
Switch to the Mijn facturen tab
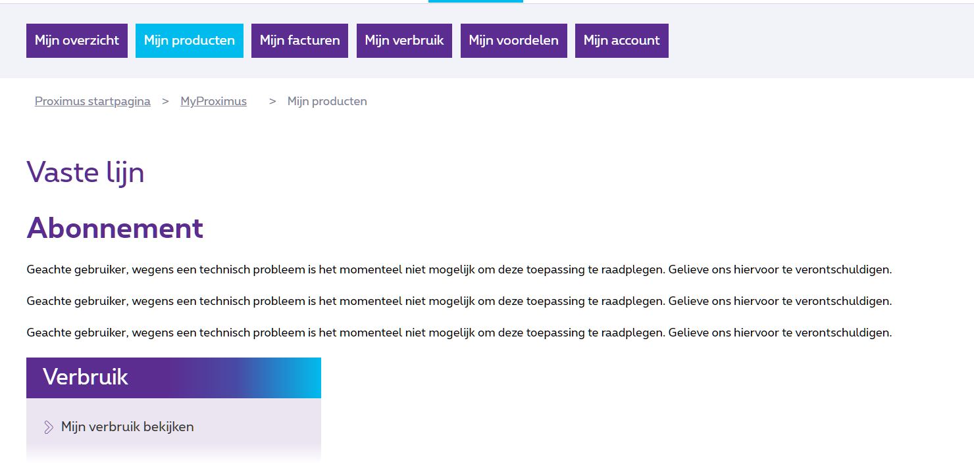pyautogui.click(x=299, y=41)
